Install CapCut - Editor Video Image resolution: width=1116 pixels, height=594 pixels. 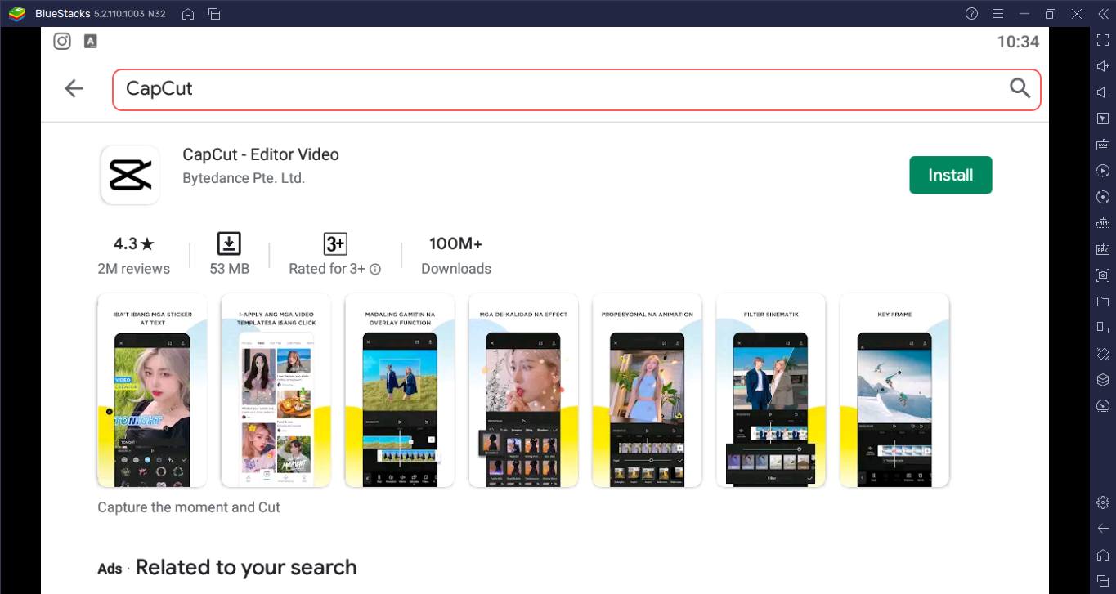[950, 175]
